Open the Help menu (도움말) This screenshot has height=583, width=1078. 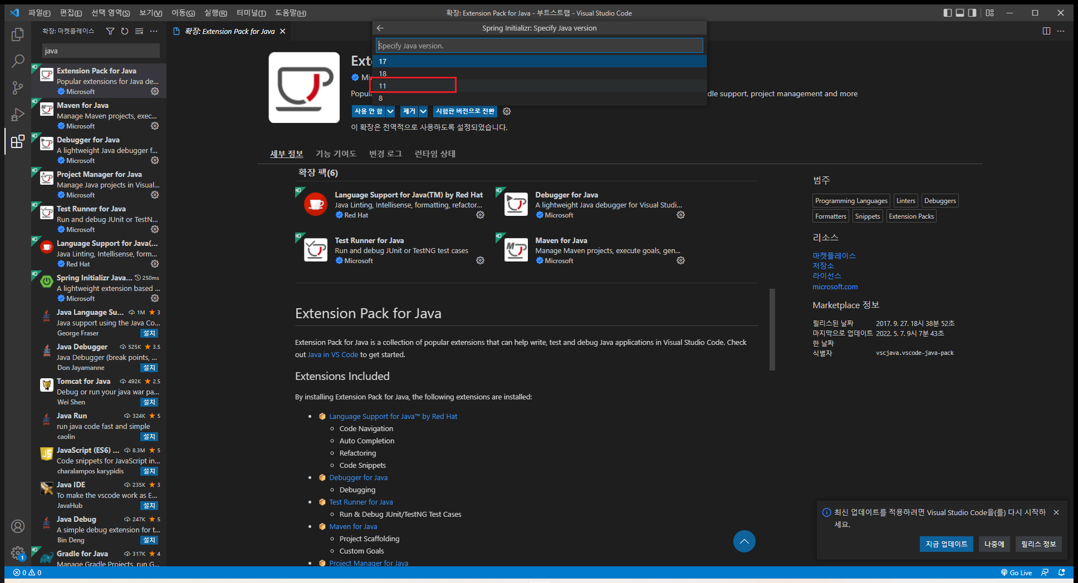click(291, 13)
